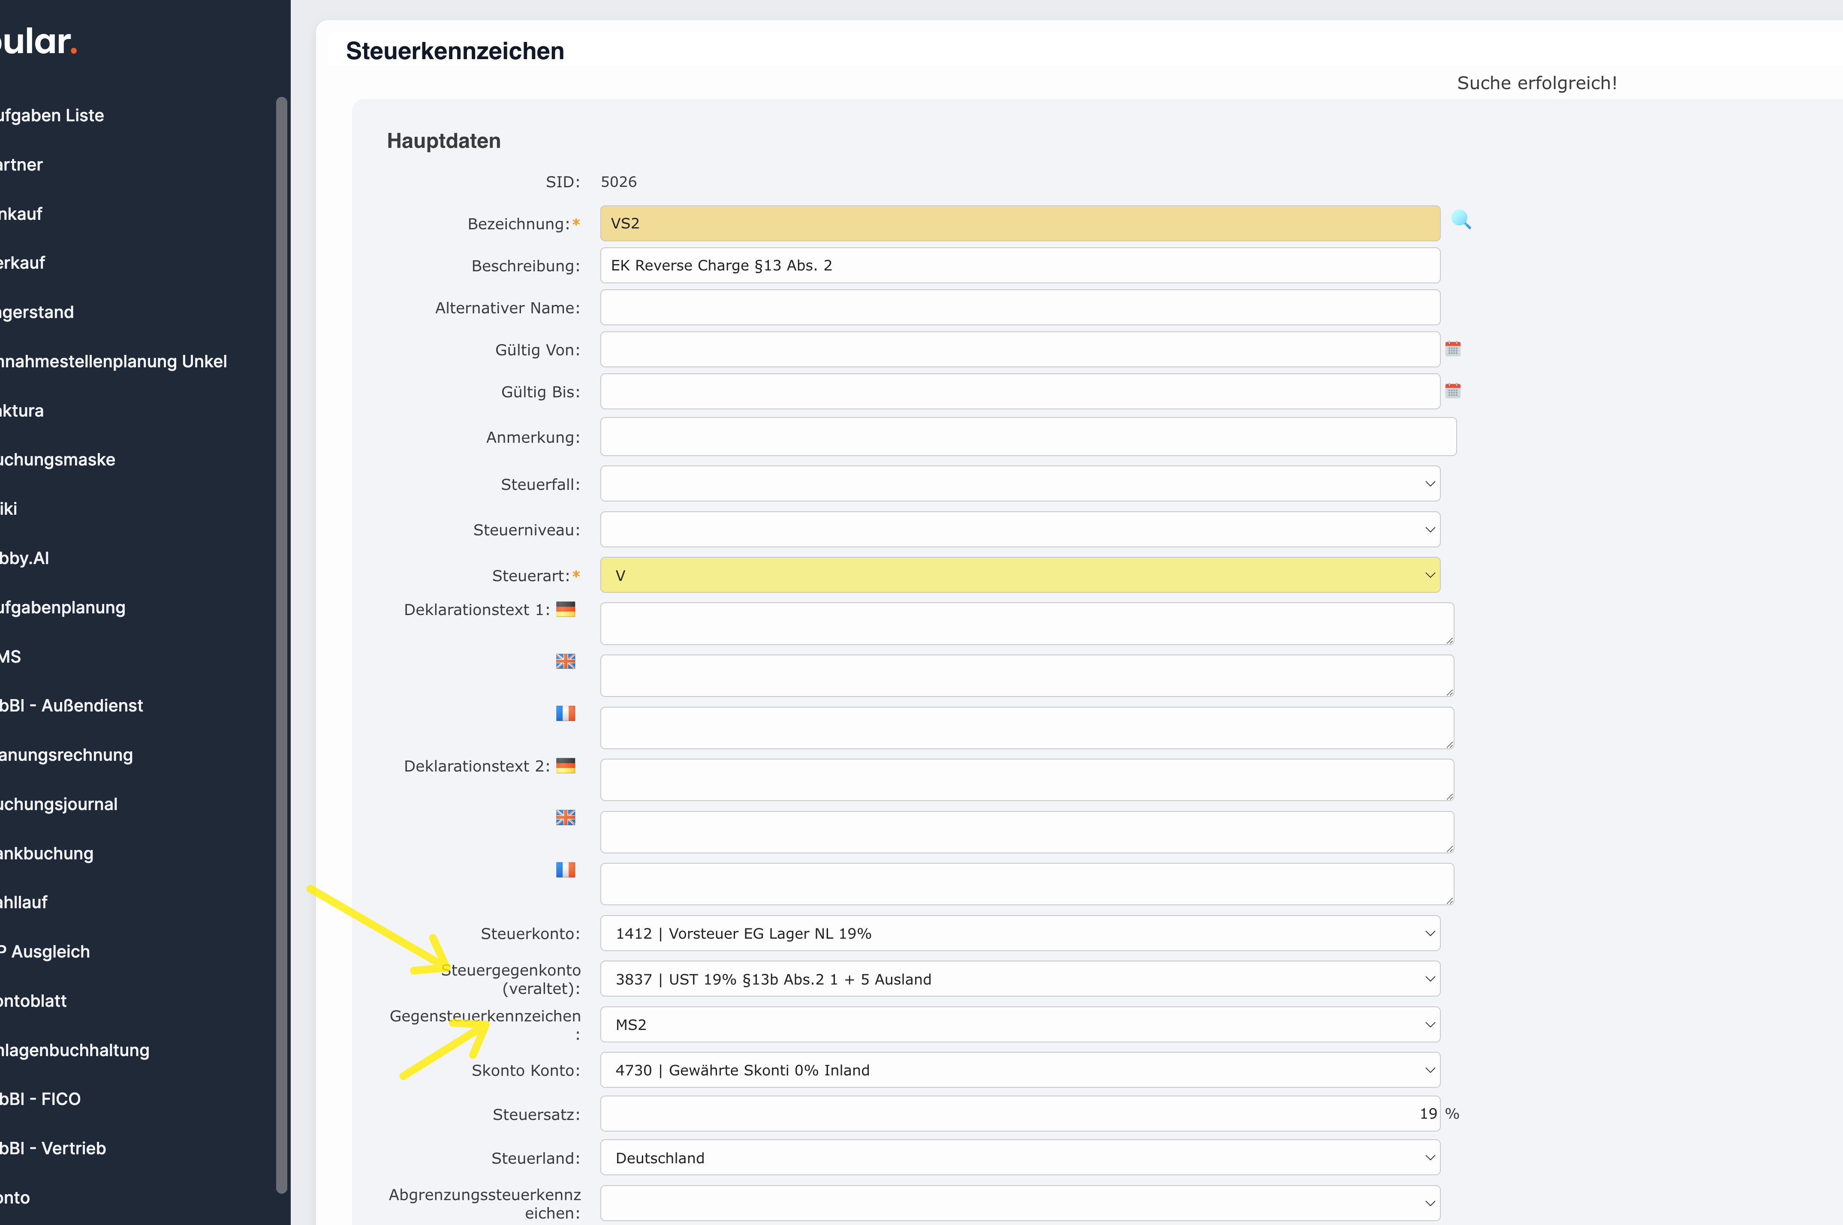
Task: Open the Gültig Von calendar picker
Action: click(1452, 348)
